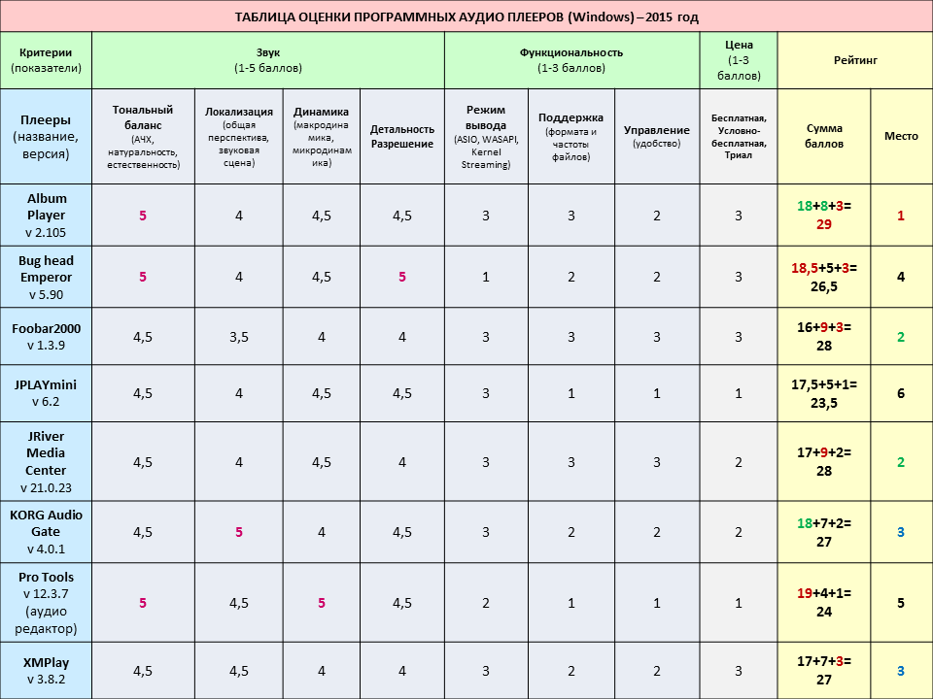Select Bug head Emperor's sum "18,5+5+3= 26,5"
The image size is (933, 699).
point(824,277)
